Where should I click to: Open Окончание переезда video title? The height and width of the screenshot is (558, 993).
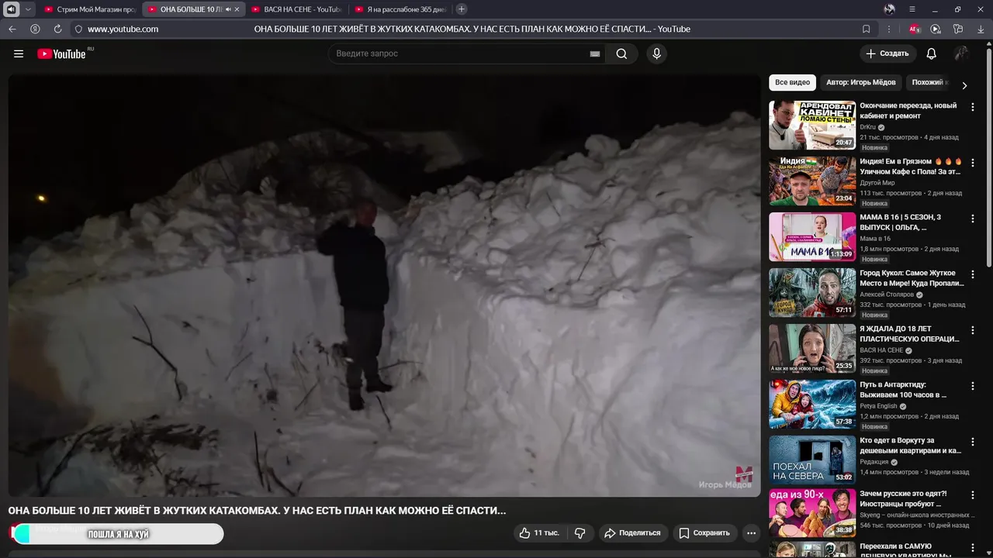click(x=908, y=111)
